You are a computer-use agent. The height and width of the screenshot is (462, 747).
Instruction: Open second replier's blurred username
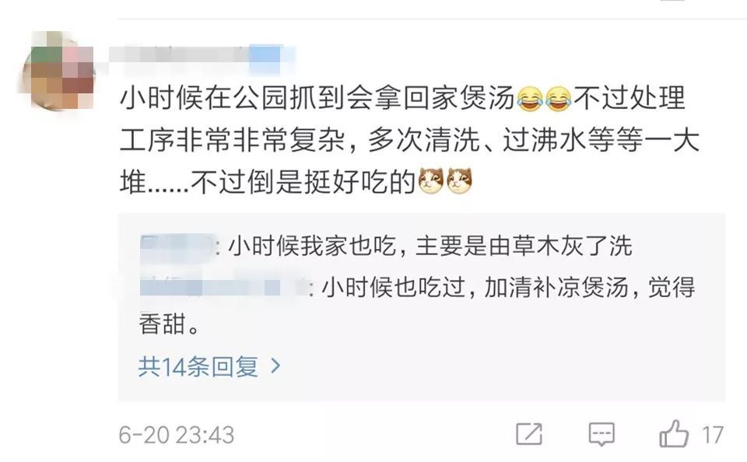point(223,288)
